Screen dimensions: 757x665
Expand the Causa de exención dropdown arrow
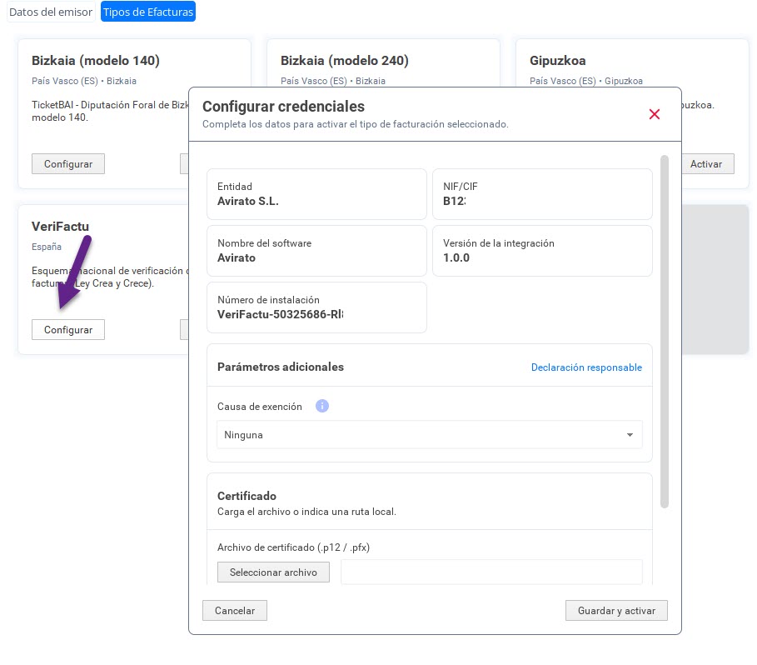[x=630, y=435]
